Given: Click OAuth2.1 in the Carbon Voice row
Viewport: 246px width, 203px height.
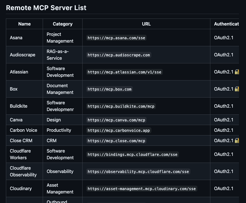Looking at the screenshot, I should 224,130.
